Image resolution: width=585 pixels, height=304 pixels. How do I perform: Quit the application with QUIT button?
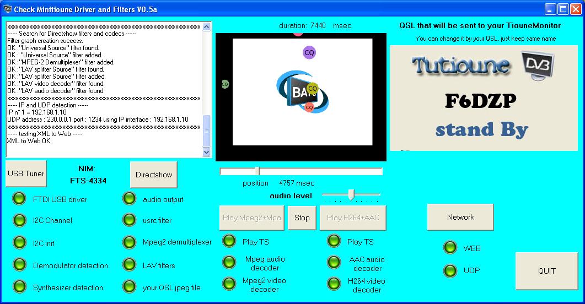click(546, 271)
